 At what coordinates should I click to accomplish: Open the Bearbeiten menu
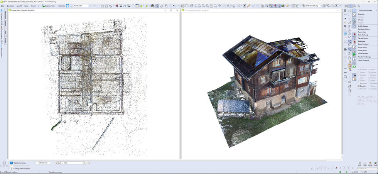[x=10, y=6]
